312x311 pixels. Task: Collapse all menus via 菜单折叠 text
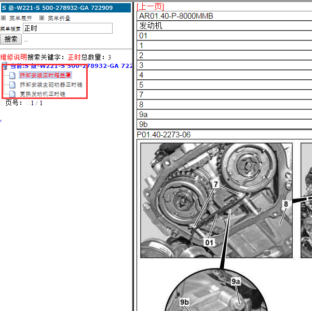coord(59,18)
